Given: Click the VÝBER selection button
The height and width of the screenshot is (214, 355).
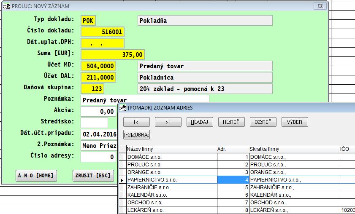Looking at the screenshot, I should point(295,122).
